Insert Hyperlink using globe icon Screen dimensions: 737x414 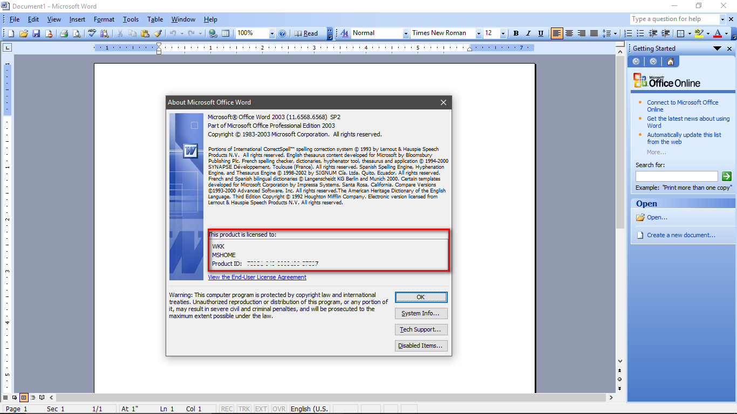(213, 33)
